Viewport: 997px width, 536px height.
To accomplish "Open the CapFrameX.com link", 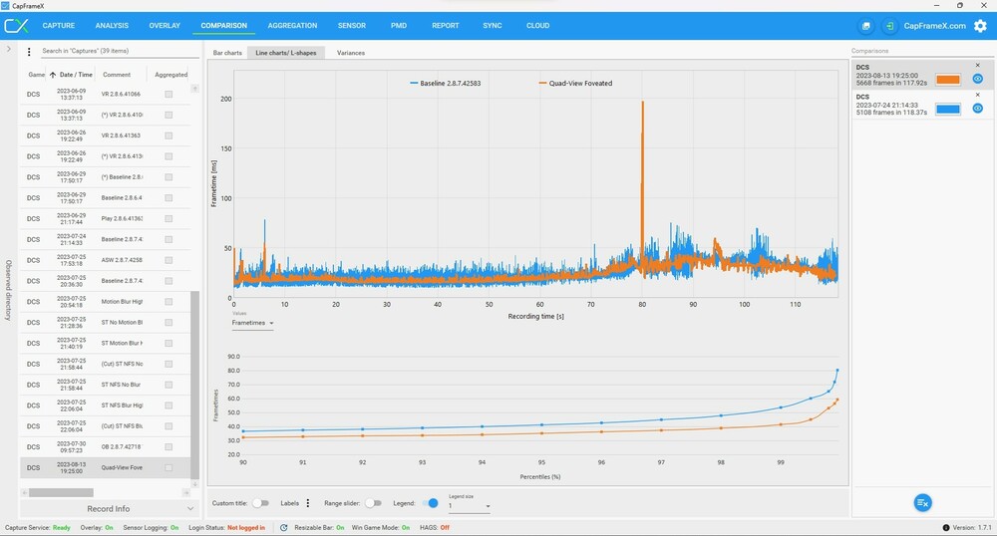I will point(935,26).
